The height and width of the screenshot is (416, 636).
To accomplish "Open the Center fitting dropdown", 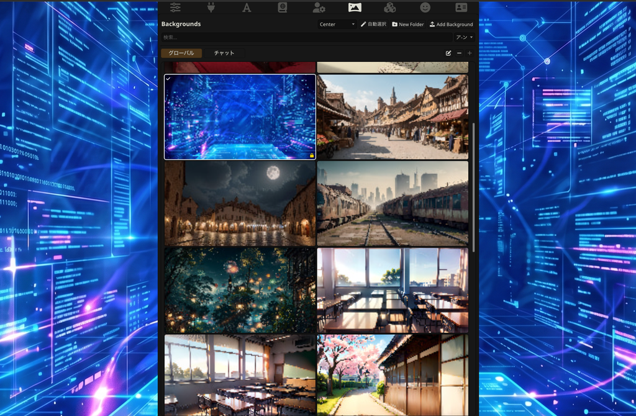I will click(x=337, y=24).
